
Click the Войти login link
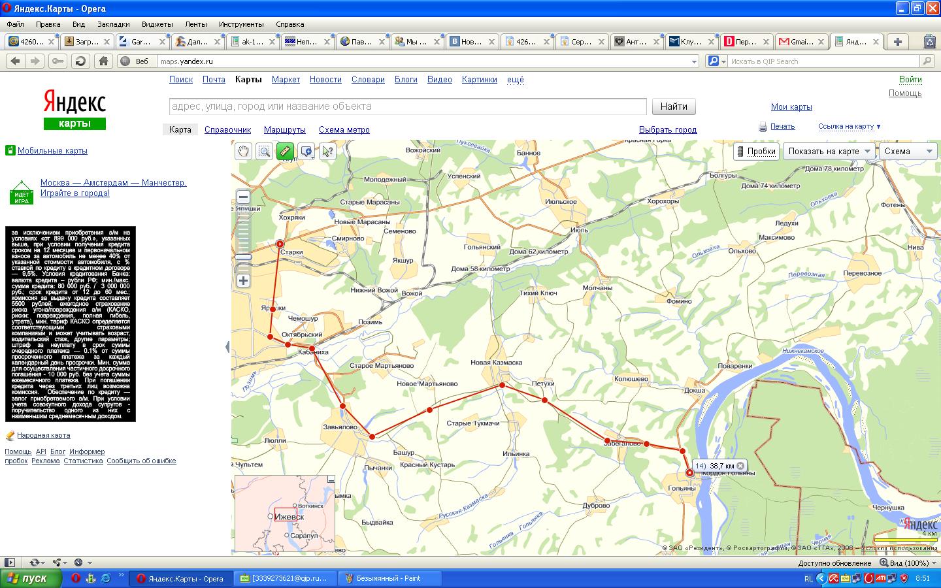(x=910, y=79)
